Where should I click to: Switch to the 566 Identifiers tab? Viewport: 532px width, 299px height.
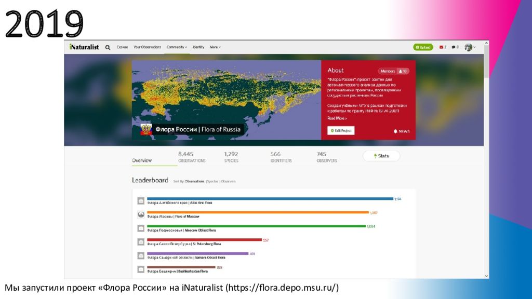[x=281, y=157]
